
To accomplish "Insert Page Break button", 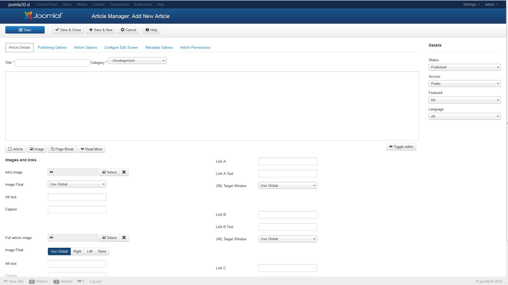I will tap(62, 149).
